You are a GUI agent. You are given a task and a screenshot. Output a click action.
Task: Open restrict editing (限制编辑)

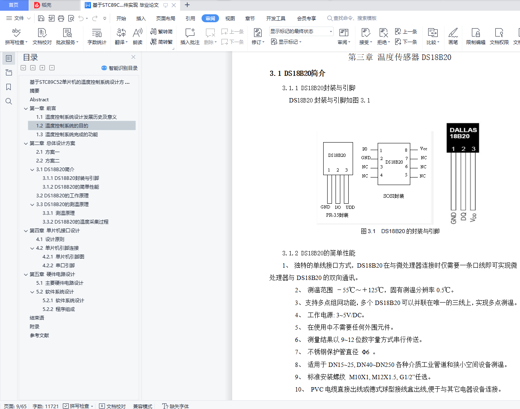click(475, 36)
